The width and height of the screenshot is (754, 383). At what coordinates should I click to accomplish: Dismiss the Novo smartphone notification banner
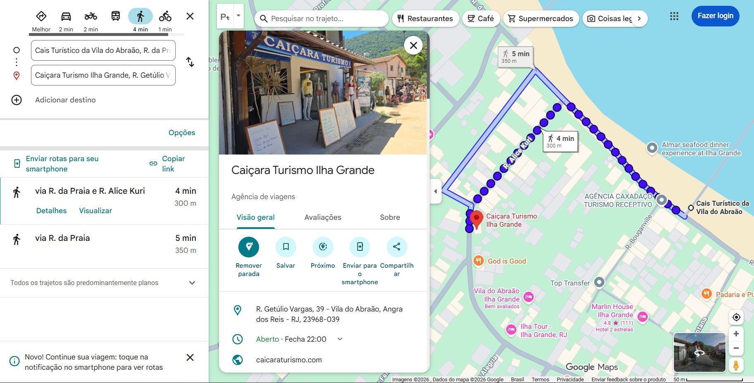pyautogui.click(x=190, y=357)
